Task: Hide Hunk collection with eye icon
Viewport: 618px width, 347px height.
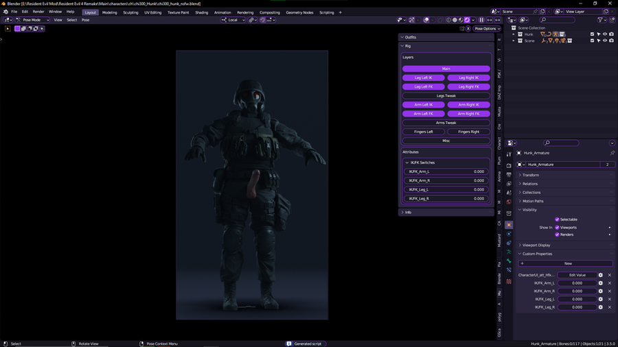Action: (605, 34)
